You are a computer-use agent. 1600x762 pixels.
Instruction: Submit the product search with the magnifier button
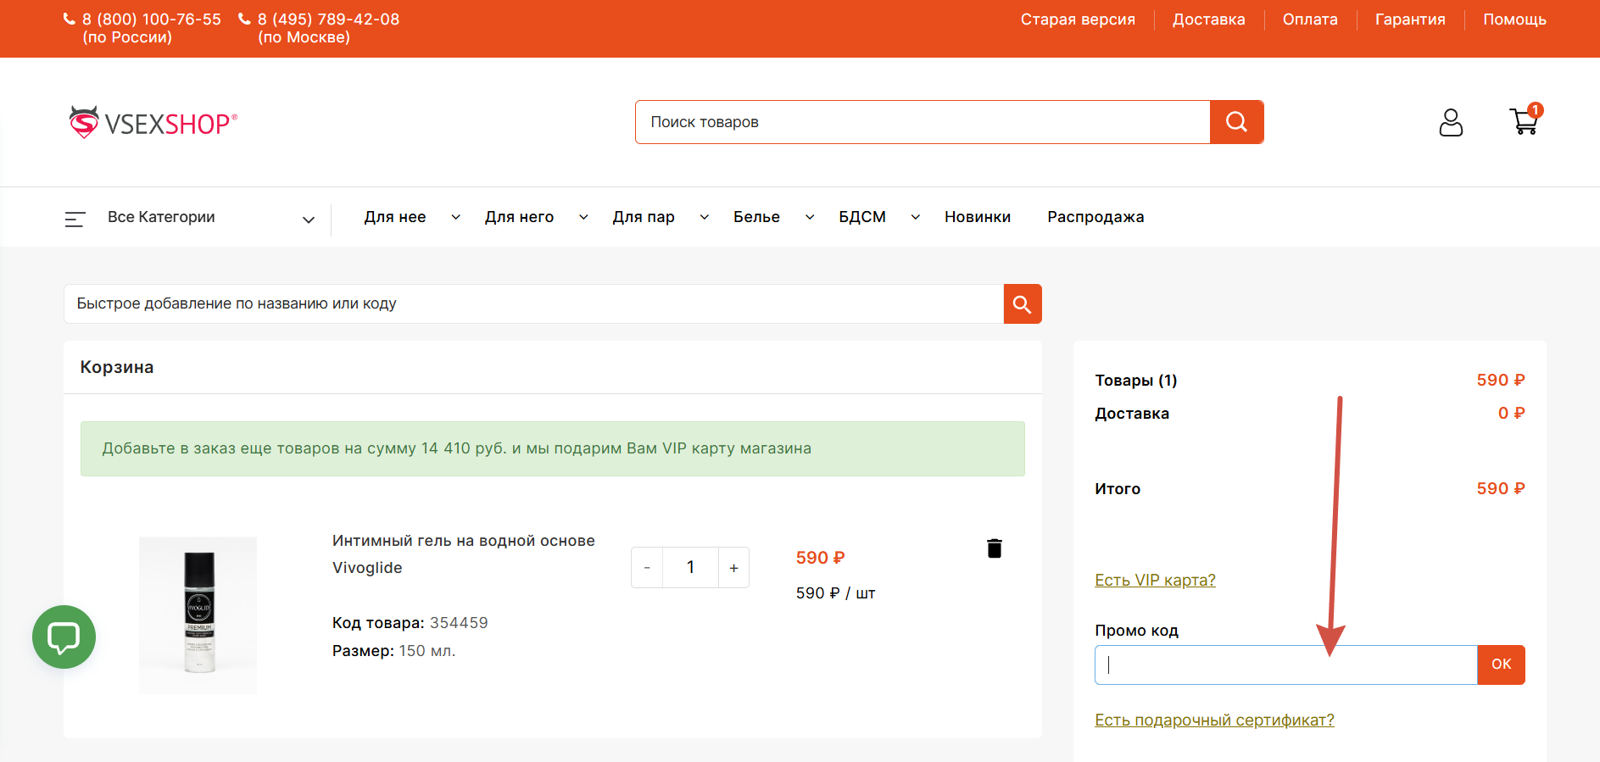tap(1236, 122)
